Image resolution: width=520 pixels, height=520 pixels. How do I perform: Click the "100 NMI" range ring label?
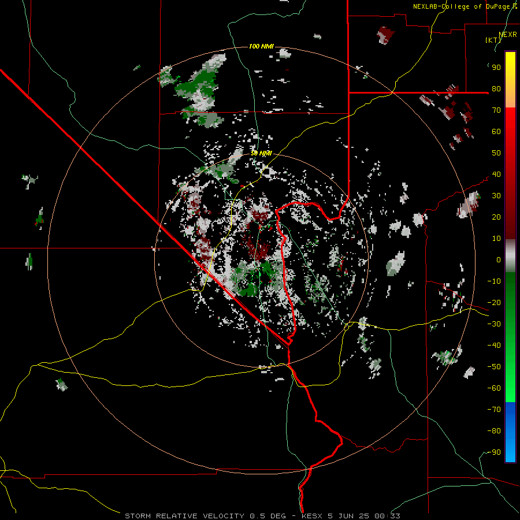261,46
